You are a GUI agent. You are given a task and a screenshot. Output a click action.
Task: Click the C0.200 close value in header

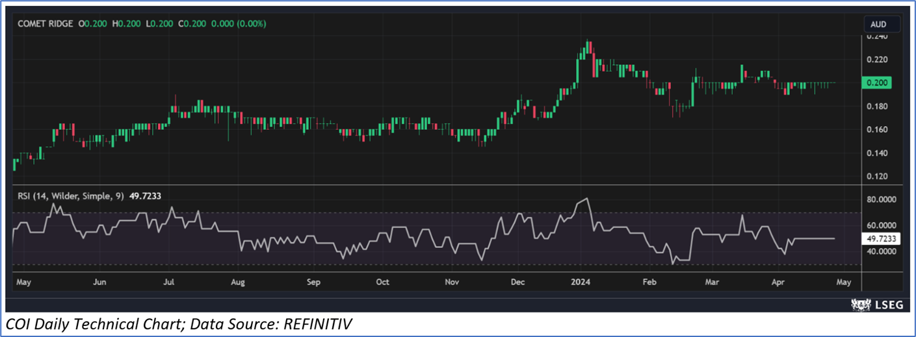(x=192, y=24)
